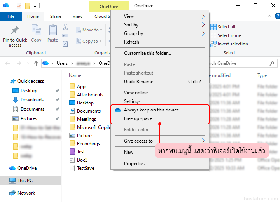This screenshot has height=202, width=280.
Task: Select the Attachments folder
Action: 87,95
